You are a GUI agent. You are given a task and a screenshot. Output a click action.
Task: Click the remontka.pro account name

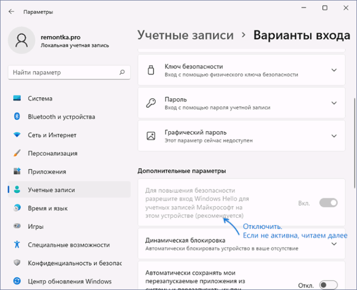pos(60,37)
